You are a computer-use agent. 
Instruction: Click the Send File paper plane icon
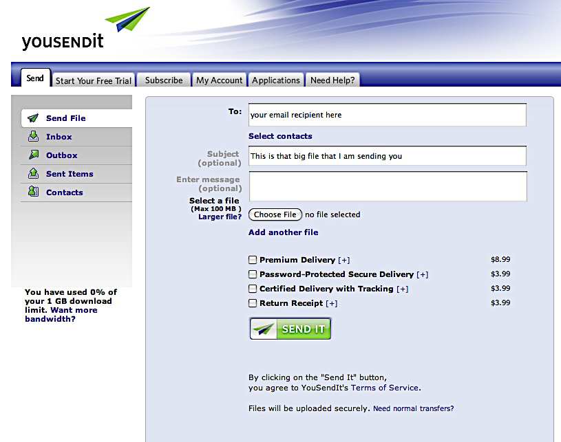(x=33, y=118)
